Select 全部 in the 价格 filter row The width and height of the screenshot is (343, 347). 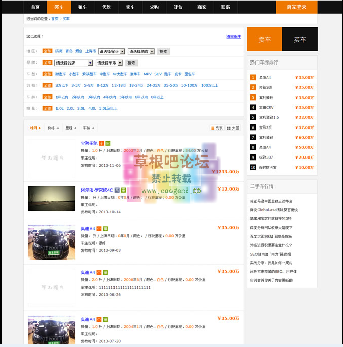click(47, 85)
